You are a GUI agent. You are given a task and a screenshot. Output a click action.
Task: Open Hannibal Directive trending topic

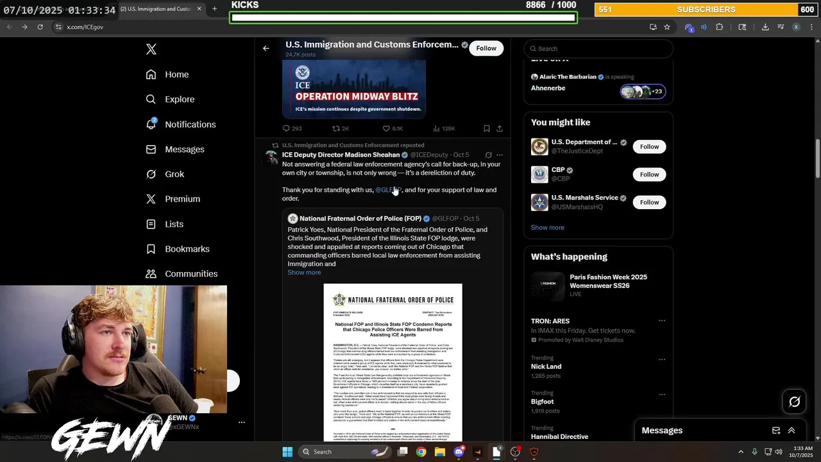click(559, 437)
